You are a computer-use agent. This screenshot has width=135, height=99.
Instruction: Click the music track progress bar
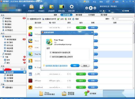116,8
